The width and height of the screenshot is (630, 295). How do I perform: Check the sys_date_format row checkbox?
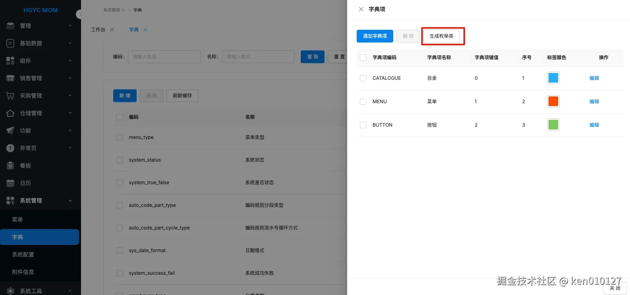[120, 251]
